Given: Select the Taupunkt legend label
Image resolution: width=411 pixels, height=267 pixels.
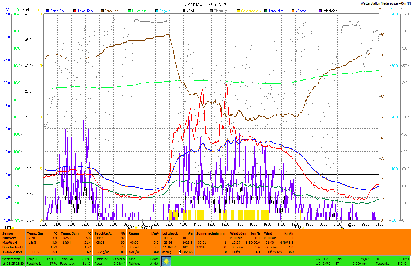Looking at the screenshot, I should (x=276, y=11).
